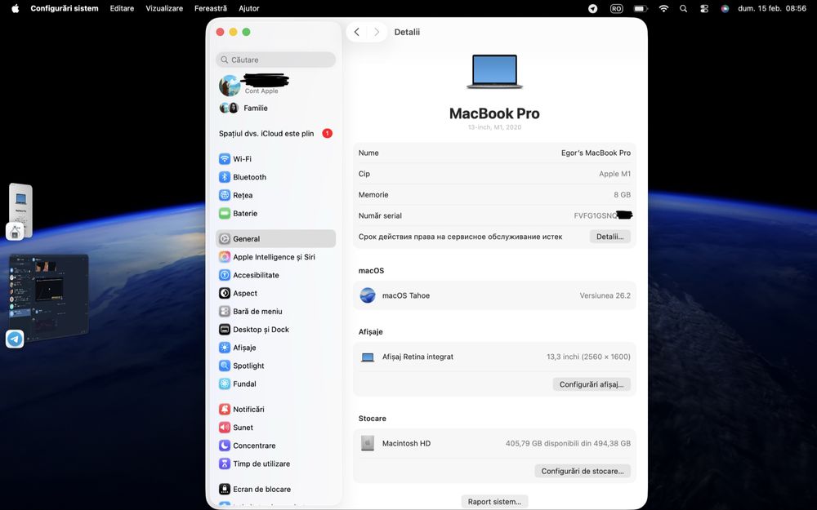Viewport: 817px width, 510px height.
Task: Click Wi-Fi status icon in menu bar
Action: 663,8
